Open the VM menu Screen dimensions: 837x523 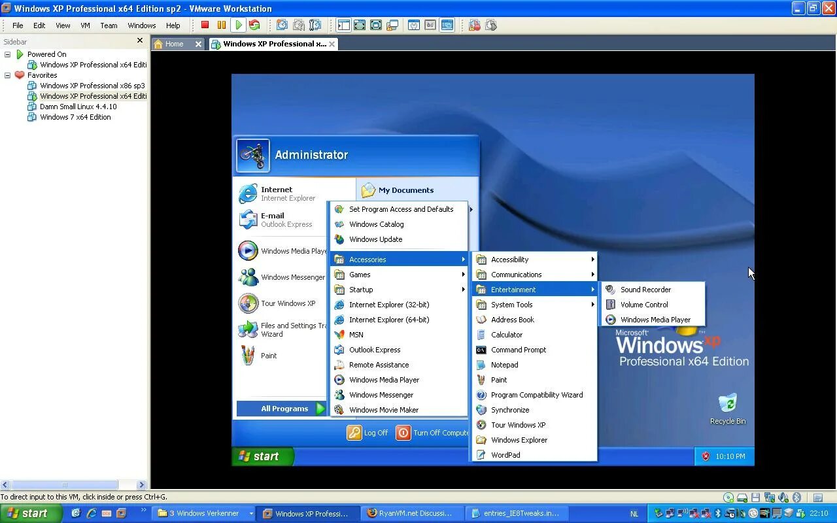click(x=85, y=25)
